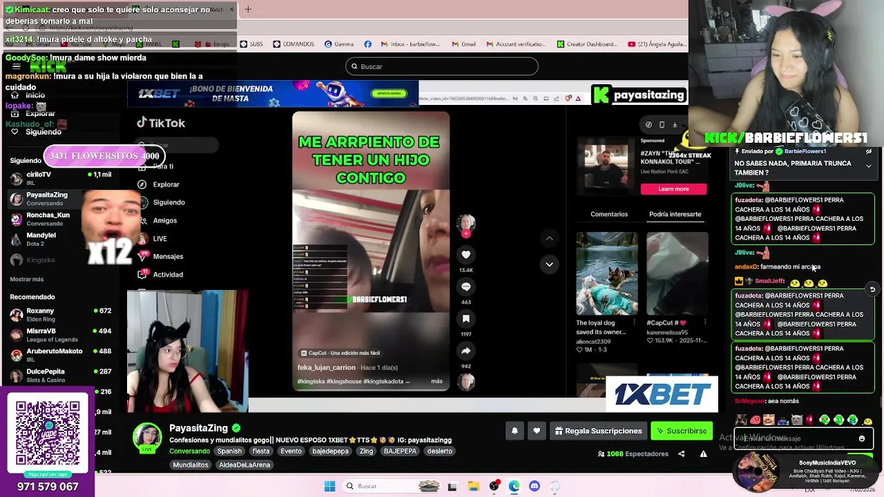Viewport: 884px width, 497px height.
Task: Open cirilоTV channel in sidebar
Action: [61, 178]
